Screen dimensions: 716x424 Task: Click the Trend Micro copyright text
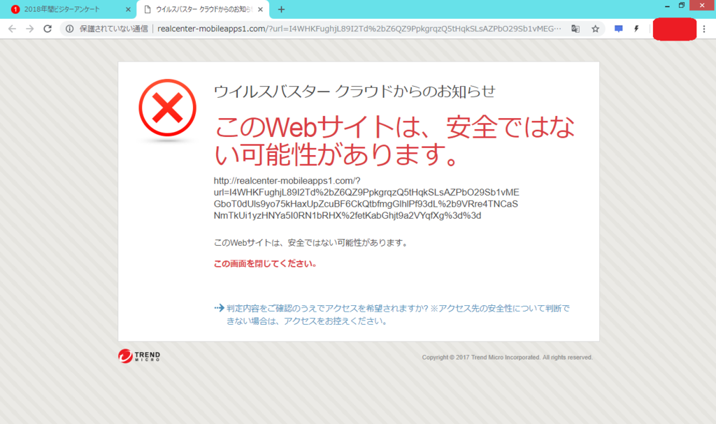[508, 358]
